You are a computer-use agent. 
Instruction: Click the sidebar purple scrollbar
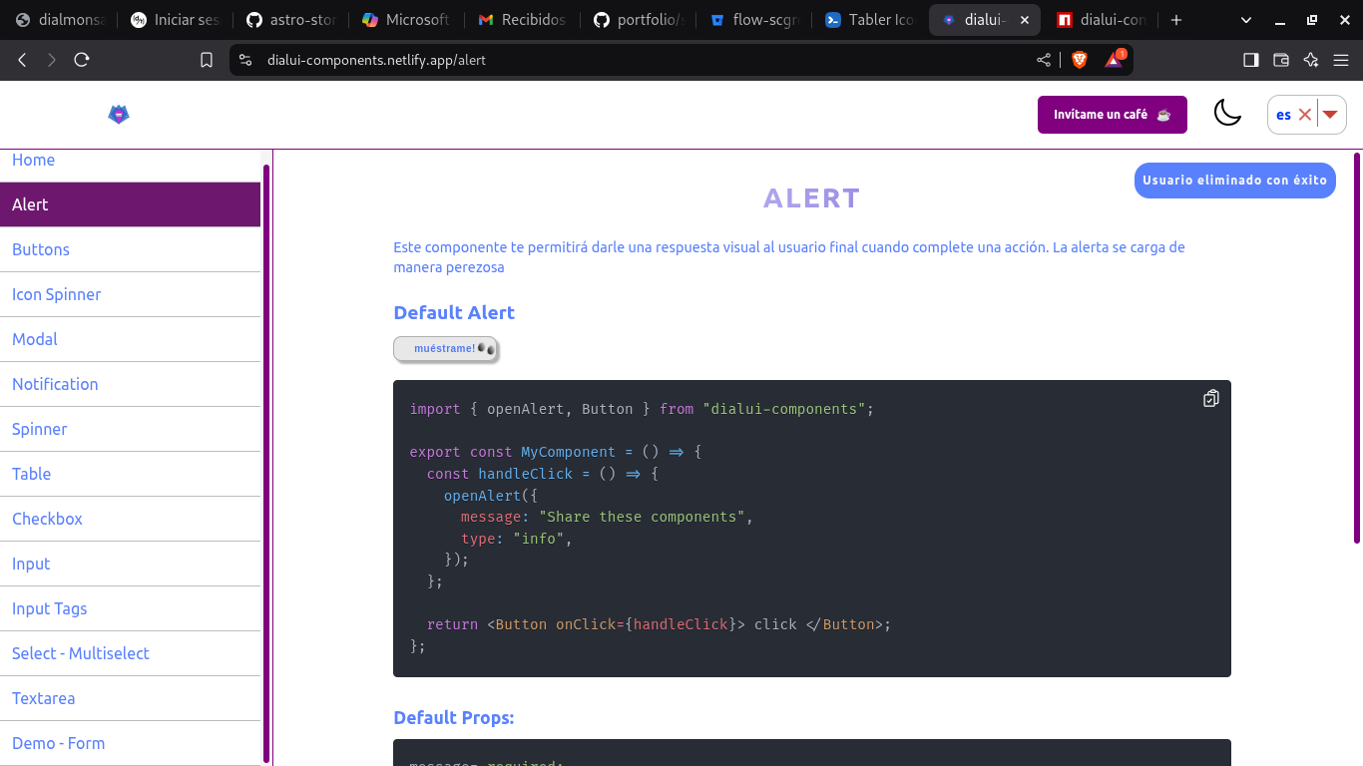tap(266, 459)
